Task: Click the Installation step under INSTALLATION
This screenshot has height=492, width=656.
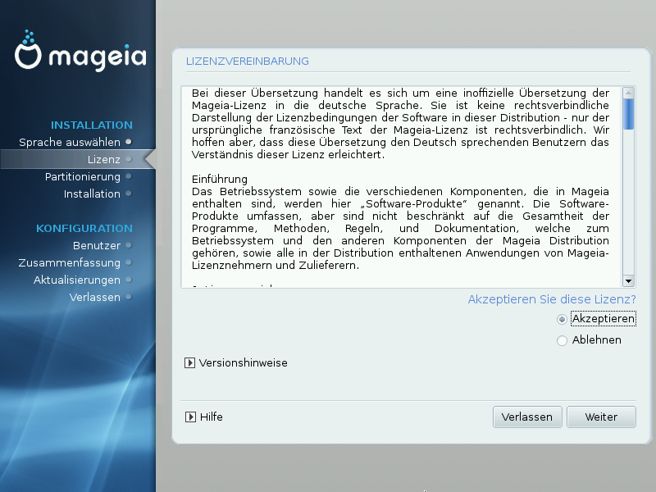Action: pyautogui.click(x=92, y=194)
